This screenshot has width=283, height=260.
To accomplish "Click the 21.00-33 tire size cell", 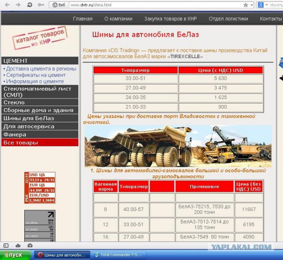I will [x=136, y=107].
